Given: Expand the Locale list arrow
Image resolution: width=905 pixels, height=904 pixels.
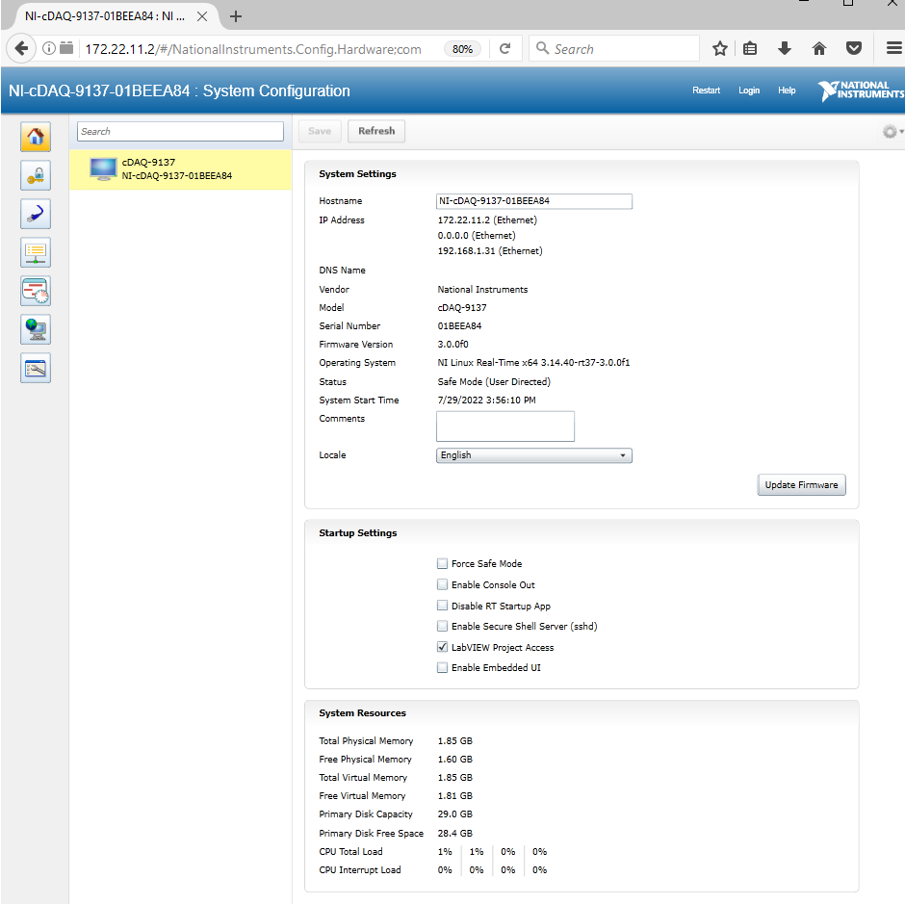Looking at the screenshot, I should (622, 454).
